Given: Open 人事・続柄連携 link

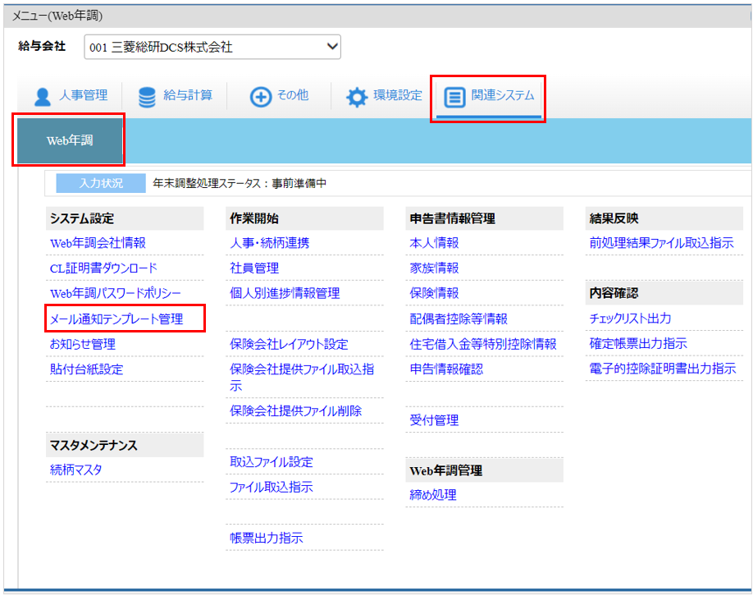Looking at the screenshot, I should tap(269, 243).
